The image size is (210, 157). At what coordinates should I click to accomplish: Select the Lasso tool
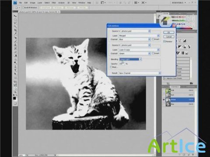pyautogui.click(x=15, y=23)
